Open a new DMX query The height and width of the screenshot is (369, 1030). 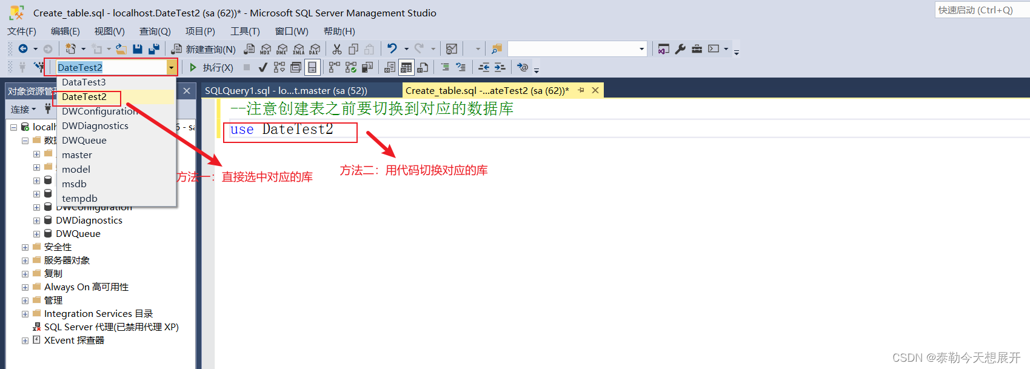click(x=282, y=49)
